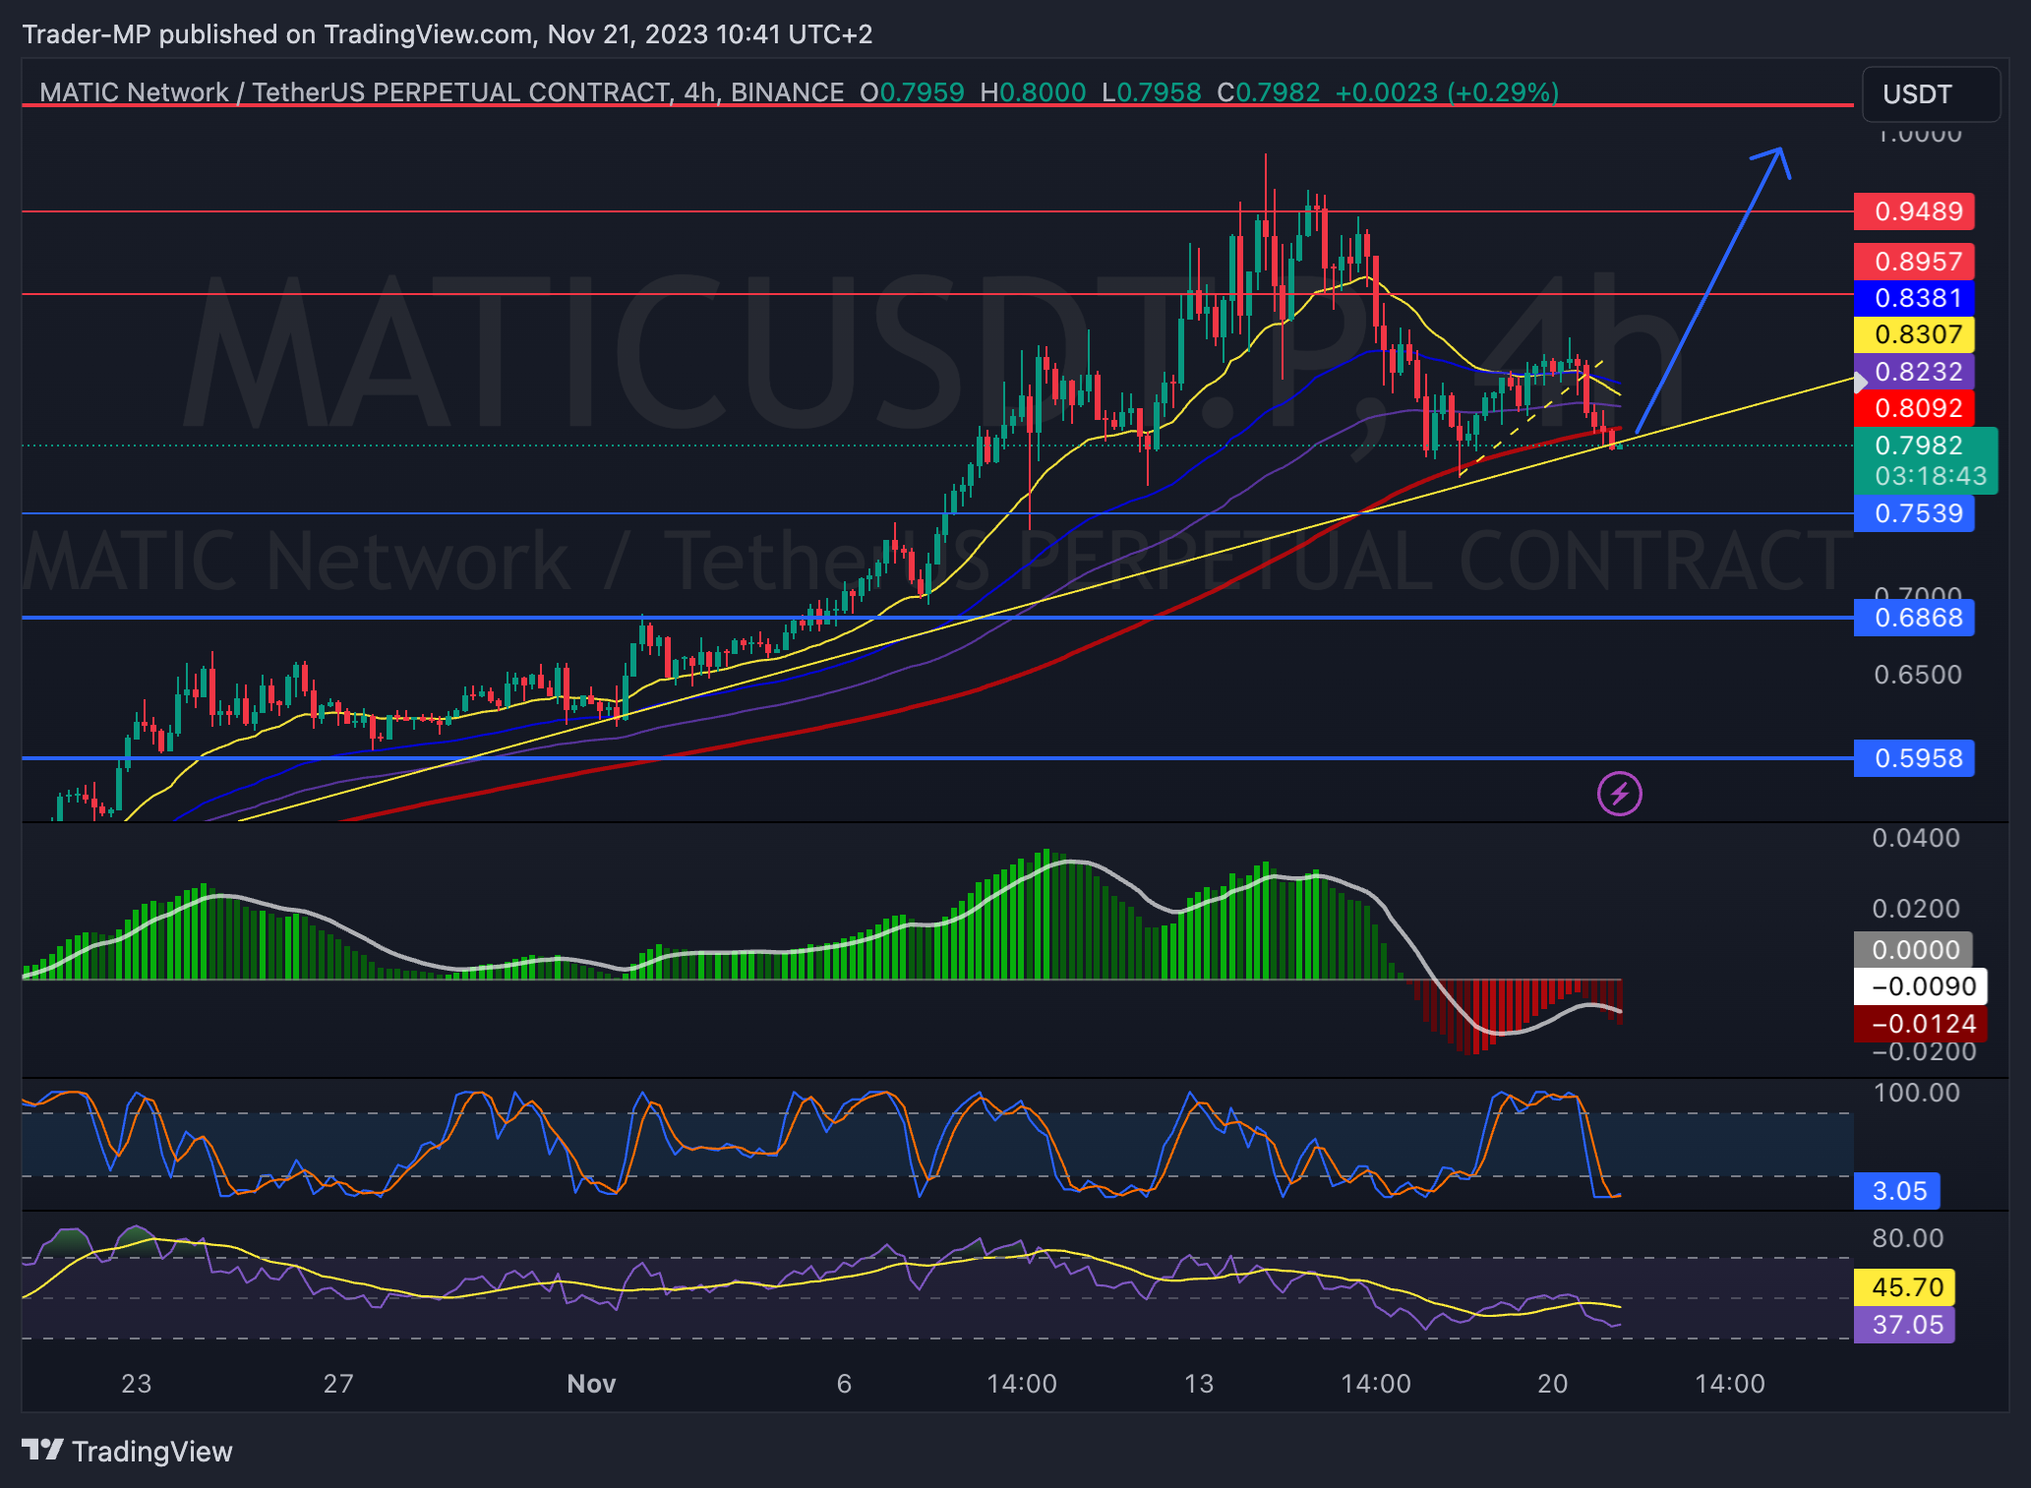Click the MATIC Network / TetherUS chart title
The height and width of the screenshot is (1488, 2031).
(x=442, y=92)
